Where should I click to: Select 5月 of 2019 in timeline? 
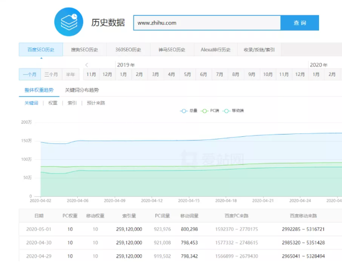coord(187,74)
